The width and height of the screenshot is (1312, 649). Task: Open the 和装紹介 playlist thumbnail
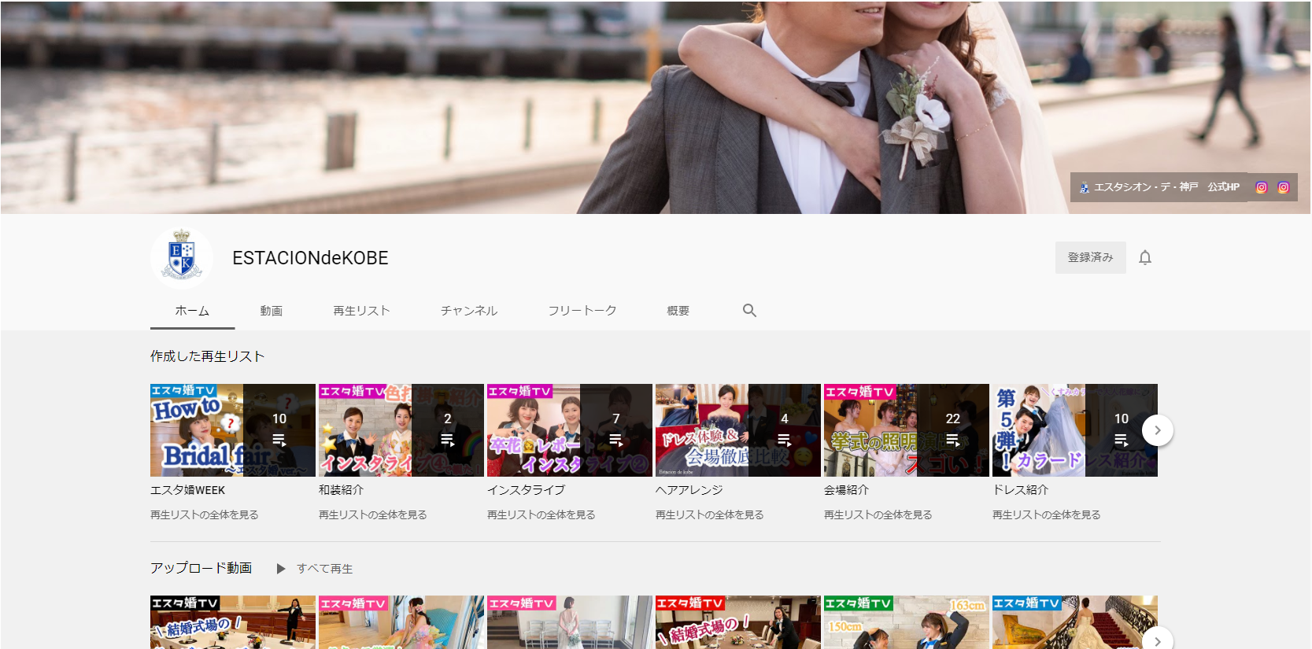(x=401, y=430)
